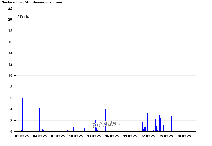Viewport: 212px width, 146px height.
Task: Select the 16.09.25 date label
Action: click(x=112, y=136)
